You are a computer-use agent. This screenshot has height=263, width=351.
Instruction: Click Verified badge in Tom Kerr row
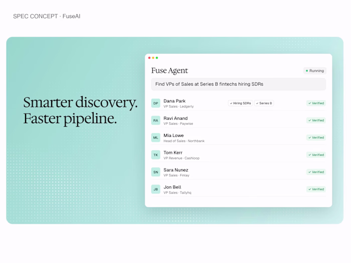pyautogui.click(x=316, y=155)
